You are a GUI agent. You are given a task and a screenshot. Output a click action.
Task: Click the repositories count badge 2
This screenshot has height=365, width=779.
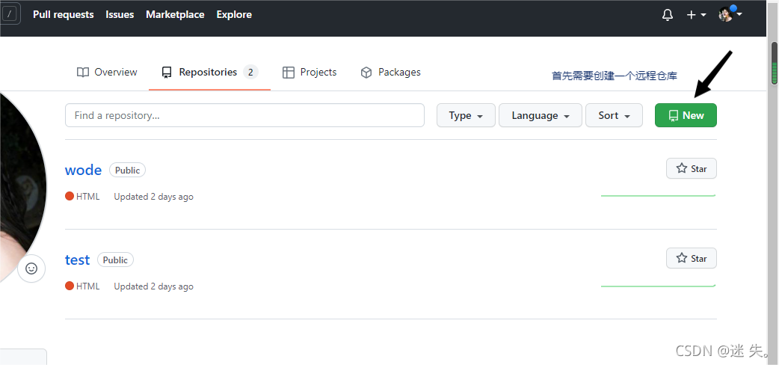pyautogui.click(x=251, y=72)
